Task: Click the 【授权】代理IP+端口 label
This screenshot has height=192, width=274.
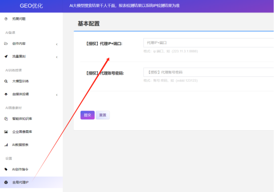Action: pyautogui.click(x=104, y=44)
